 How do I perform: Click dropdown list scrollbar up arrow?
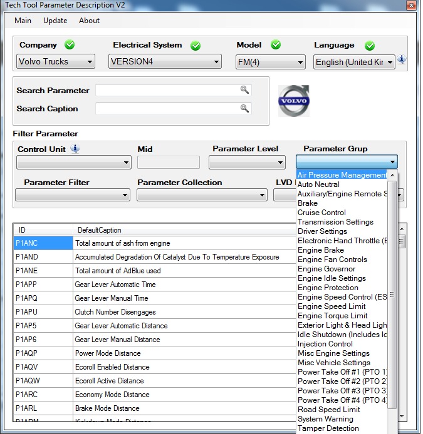point(392,175)
